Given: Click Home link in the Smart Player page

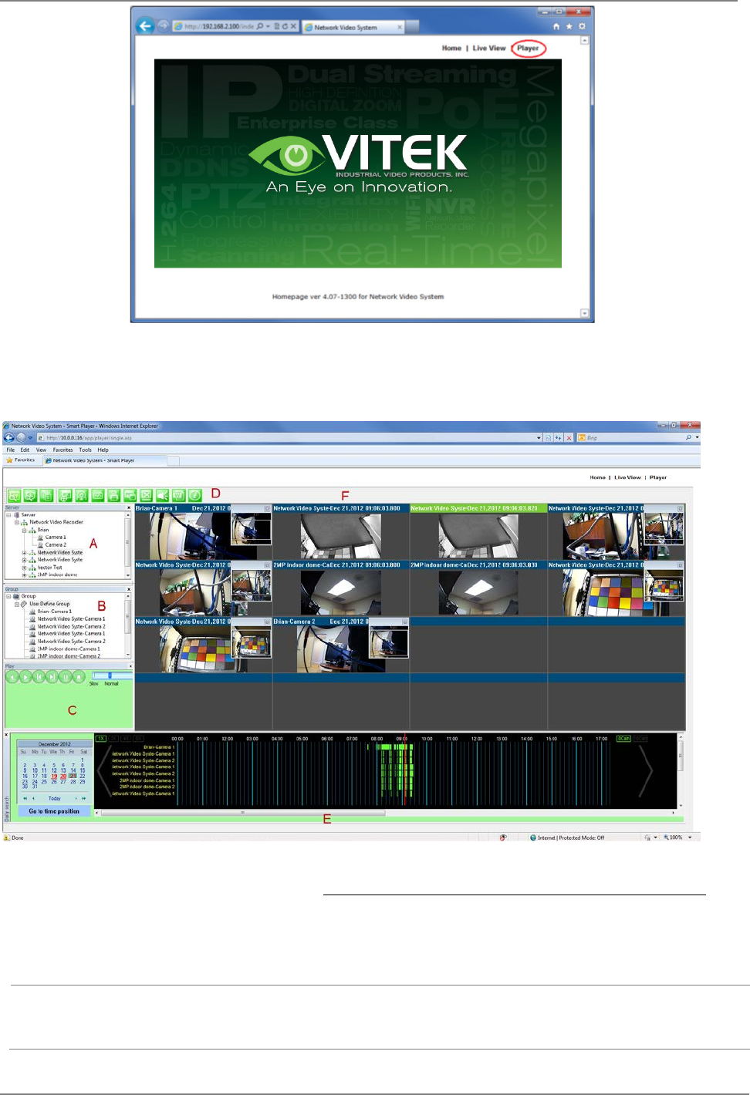Looking at the screenshot, I should click(x=597, y=477).
